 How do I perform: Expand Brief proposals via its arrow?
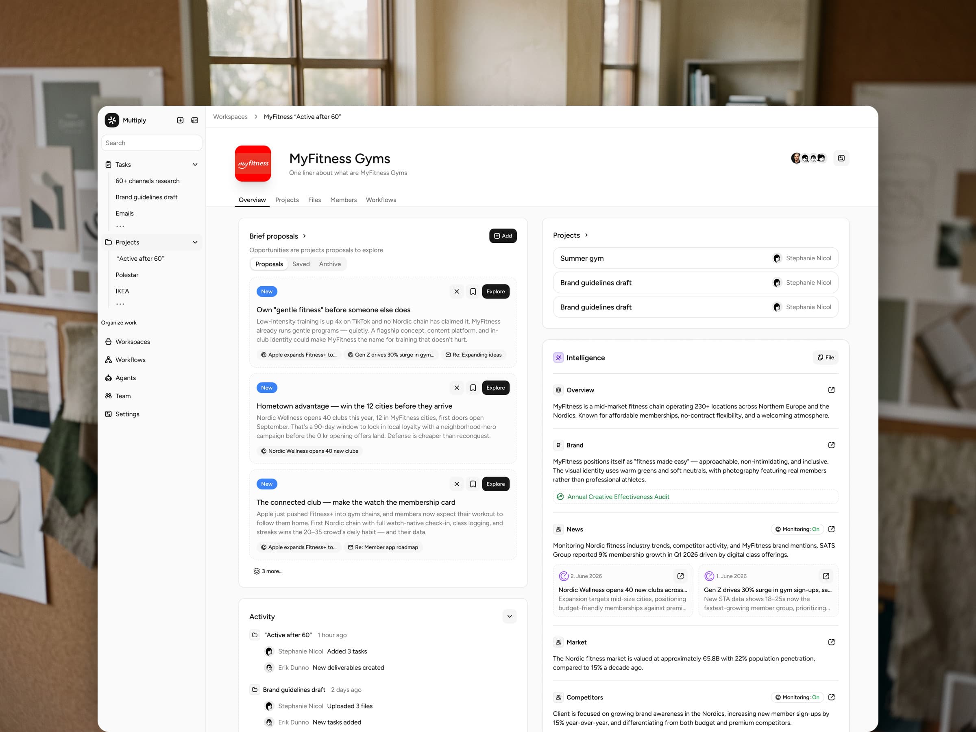(x=305, y=236)
